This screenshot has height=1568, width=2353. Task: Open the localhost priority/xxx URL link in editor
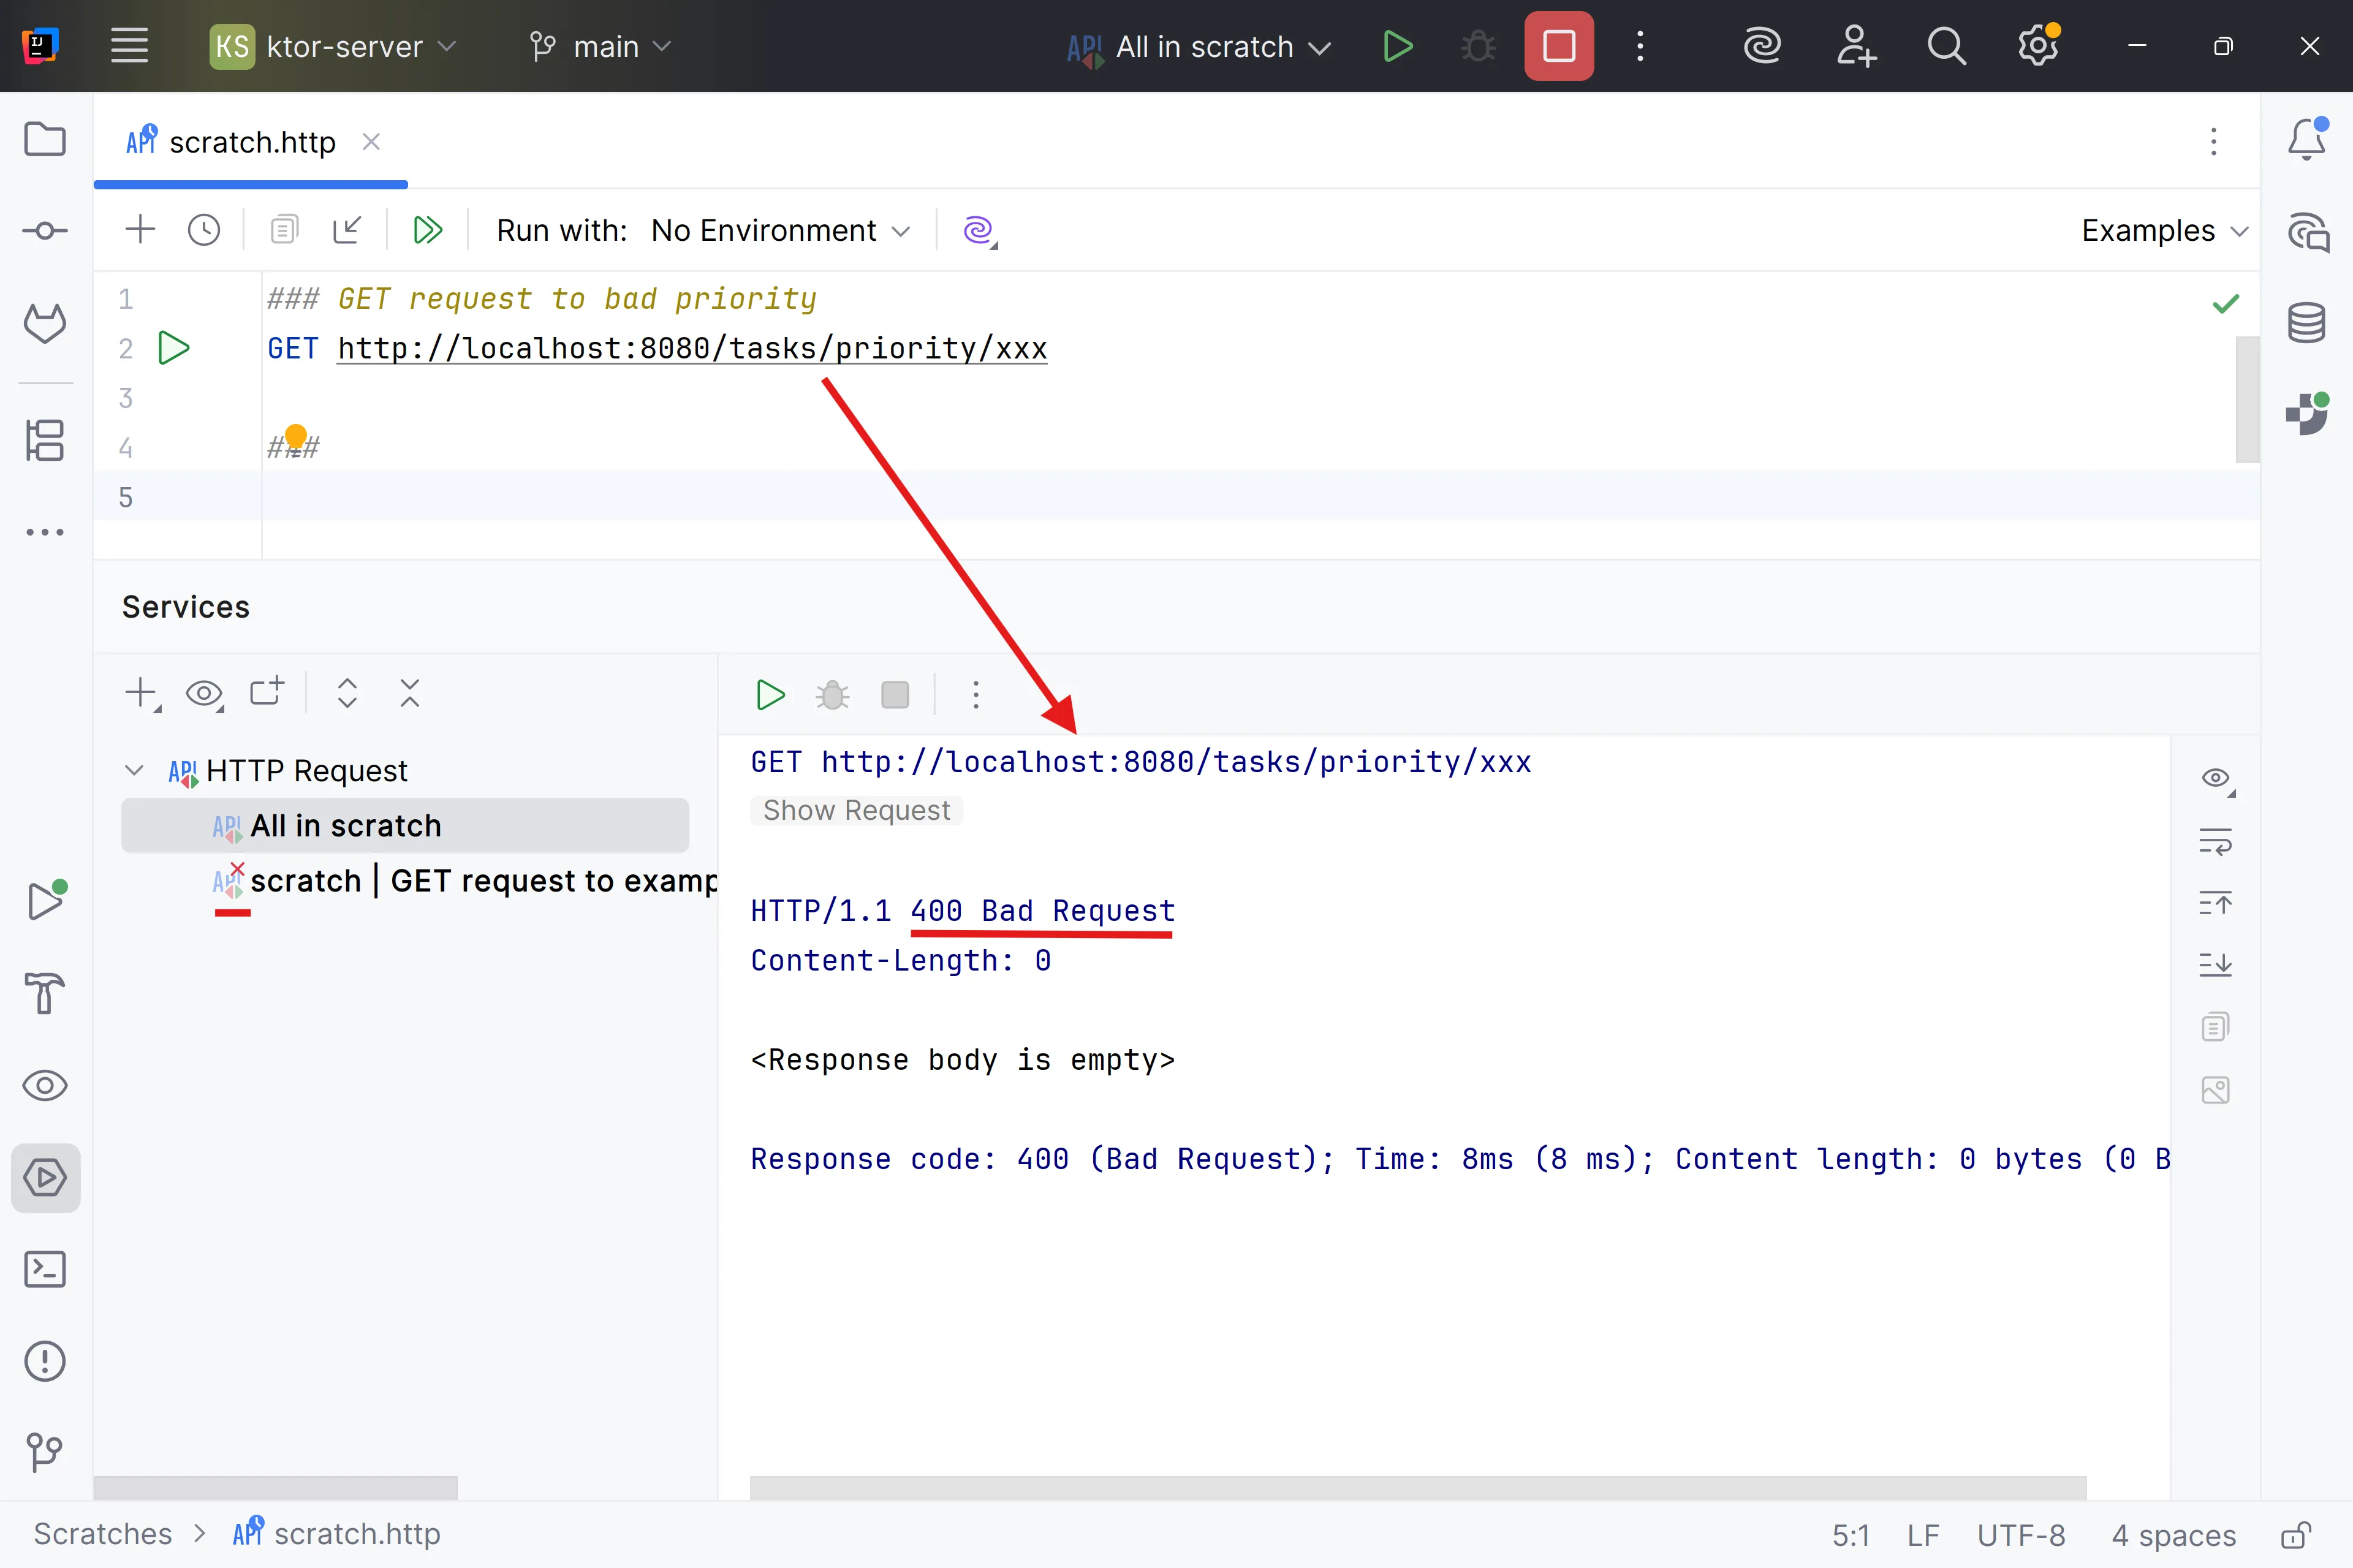coord(692,349)
